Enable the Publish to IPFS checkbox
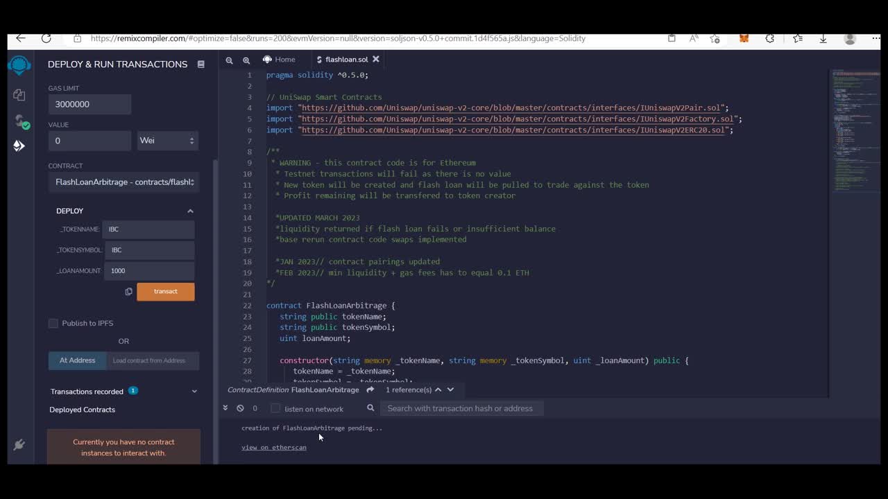888x499 pixels. tap(53, 323)
